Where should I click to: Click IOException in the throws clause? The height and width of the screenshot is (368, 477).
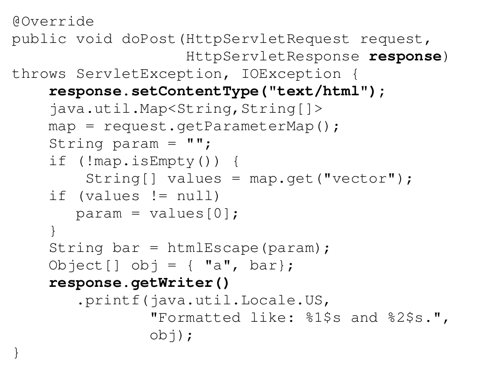(291, 74)
